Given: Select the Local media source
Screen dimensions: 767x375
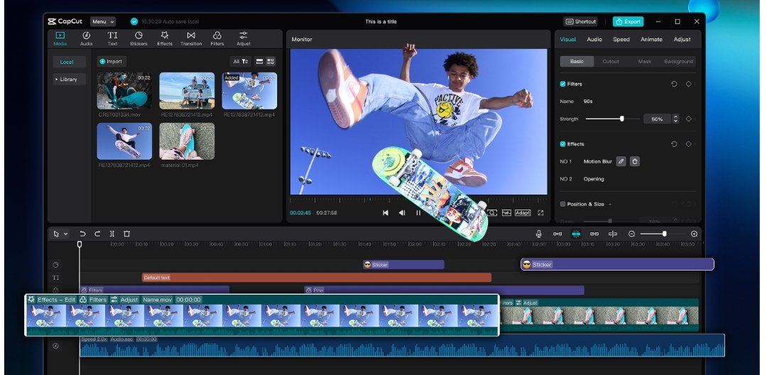Looking at the screenshot, I should tap(69, 62).
